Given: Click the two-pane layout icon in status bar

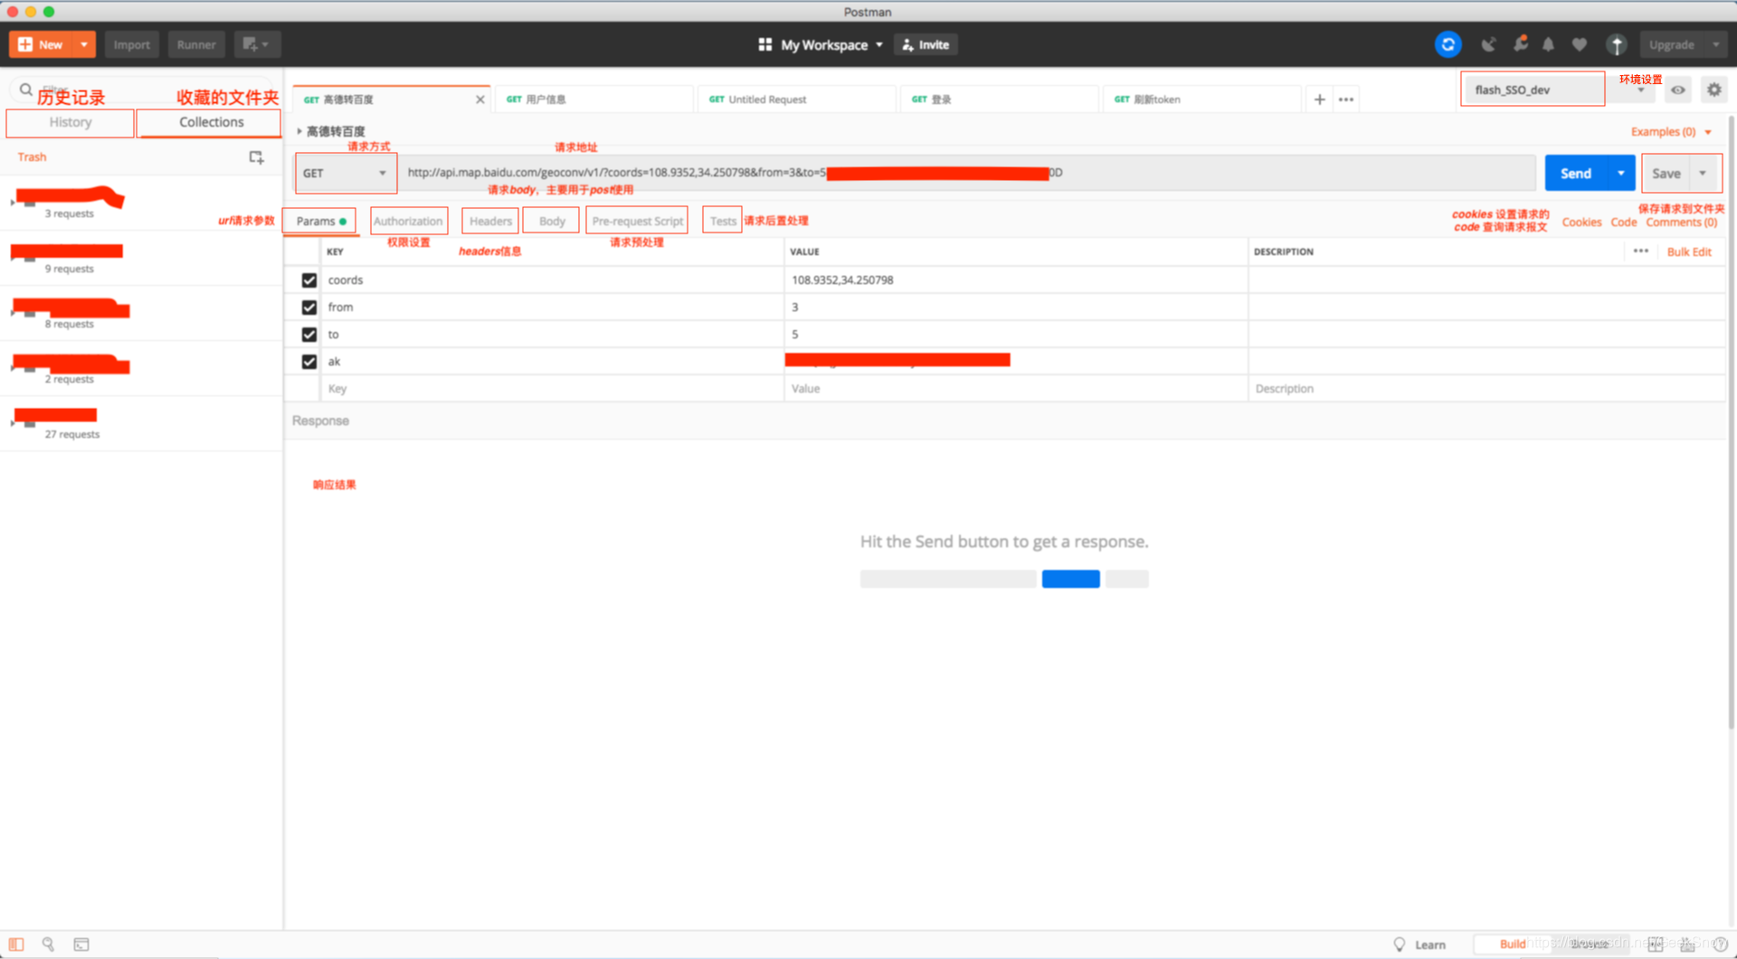Looking at the screenshot, I should click(1656, 945).
